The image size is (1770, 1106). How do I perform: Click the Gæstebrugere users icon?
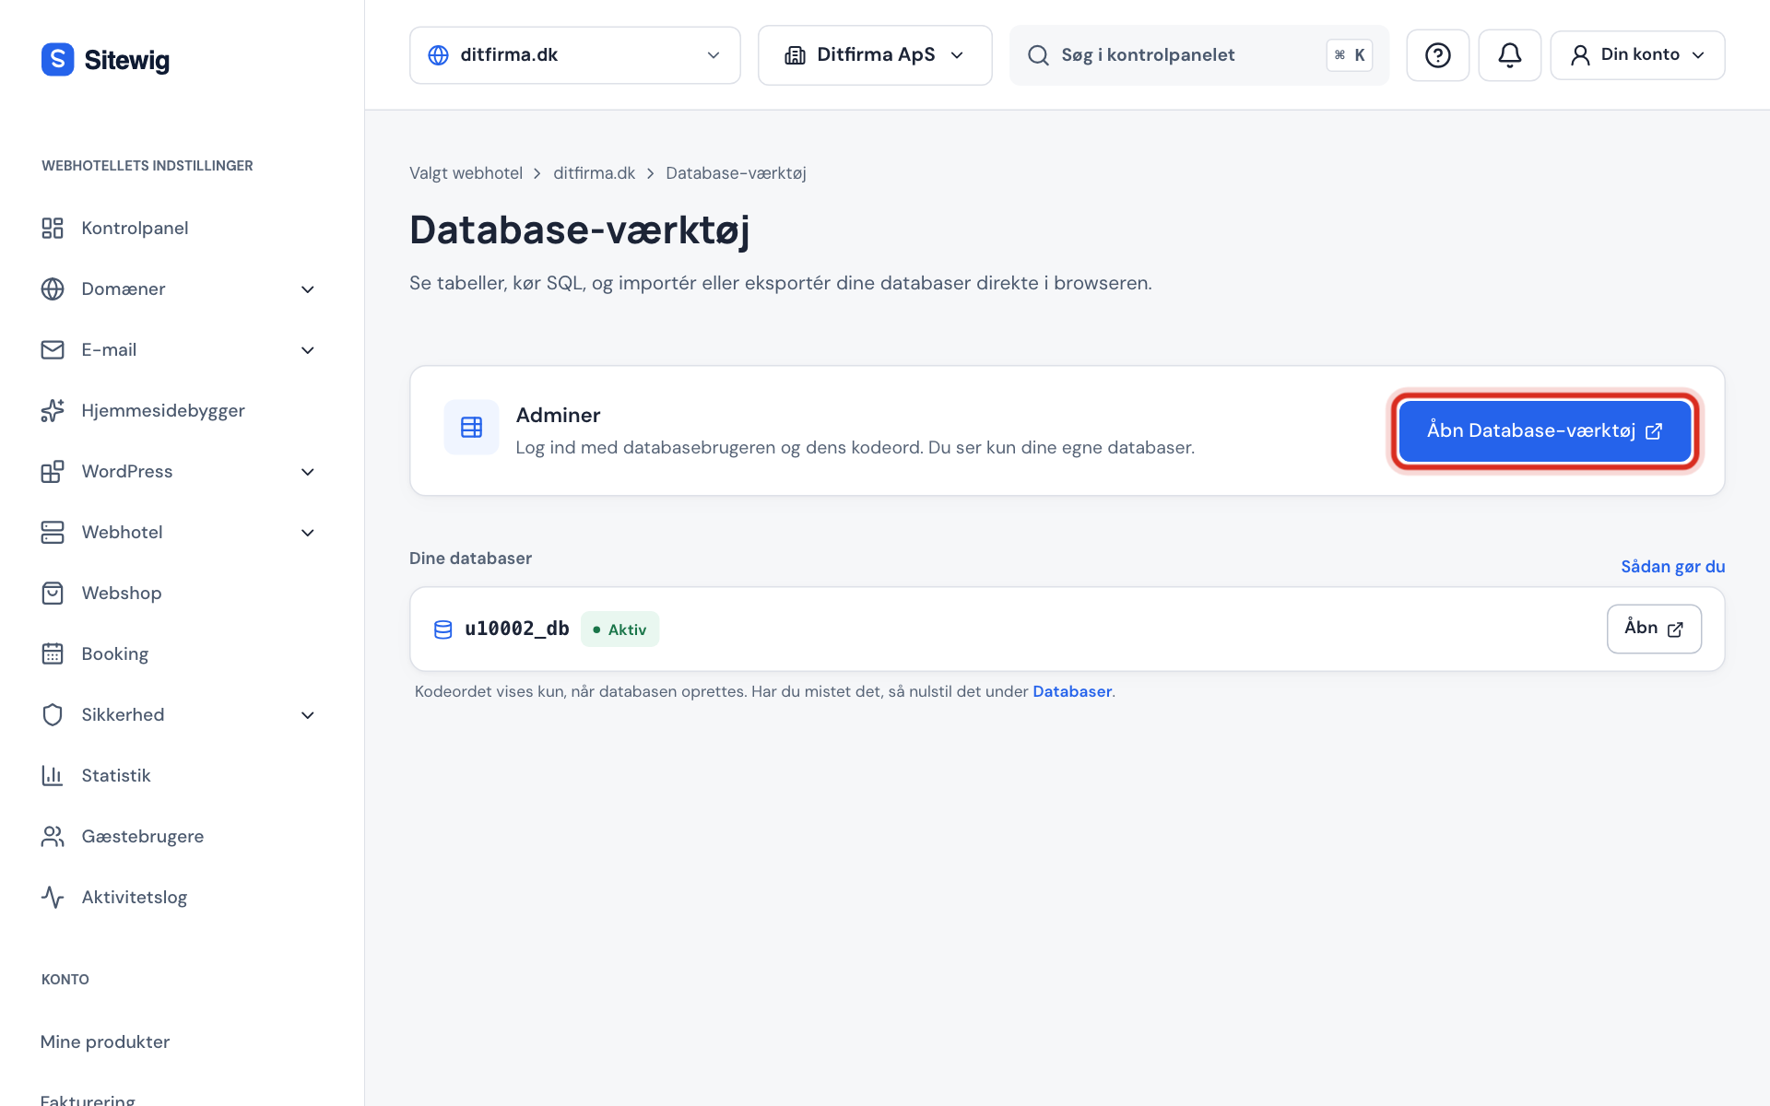(53, 836)
